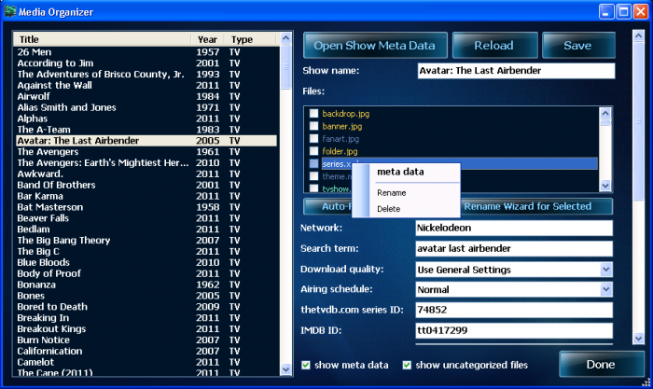Select According to Jim in list
653x389 pixels.
146,63
